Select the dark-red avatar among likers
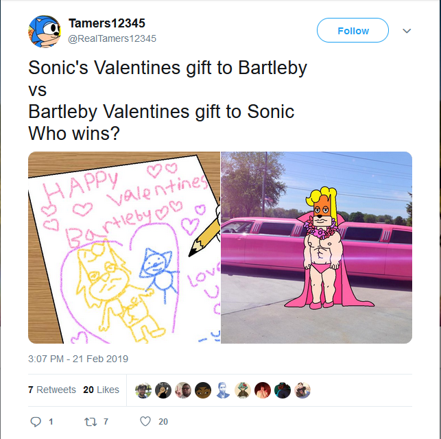The width and height of the screenshot is (441, 439). point(263,390)
